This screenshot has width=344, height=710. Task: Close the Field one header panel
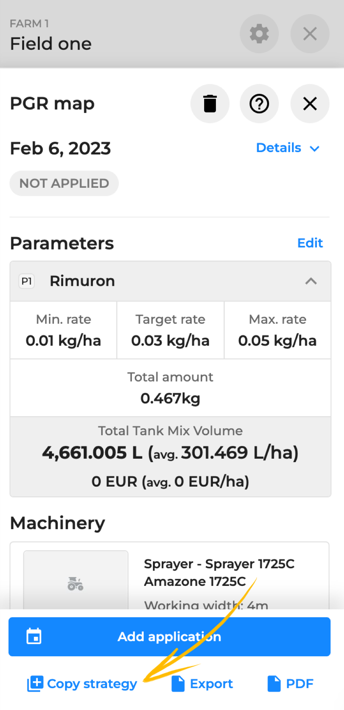[x=310, y=34]
